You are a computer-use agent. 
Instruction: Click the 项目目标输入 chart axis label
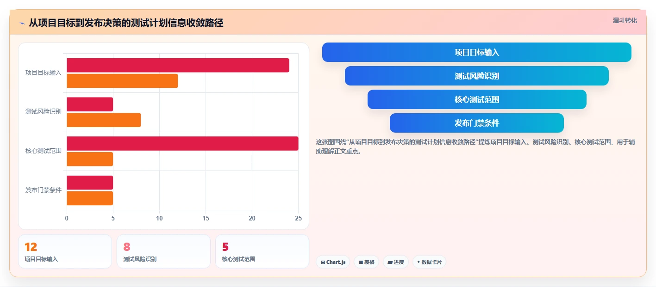[44, 73]
